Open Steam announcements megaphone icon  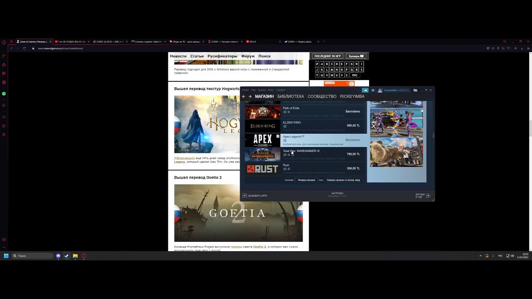(x=365, y=90)
